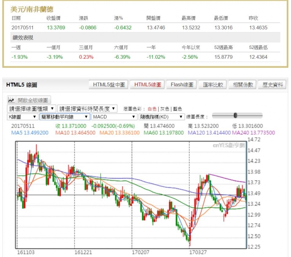Click the change value -0.0866
Viewport: 291px width, 257px height.
pos(88,28)
